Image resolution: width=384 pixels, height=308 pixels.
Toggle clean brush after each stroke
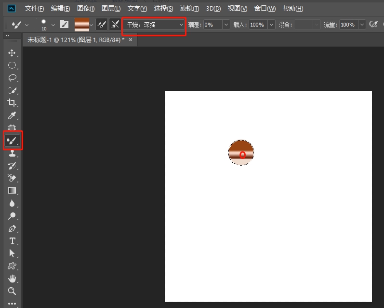tap(115, 24)
